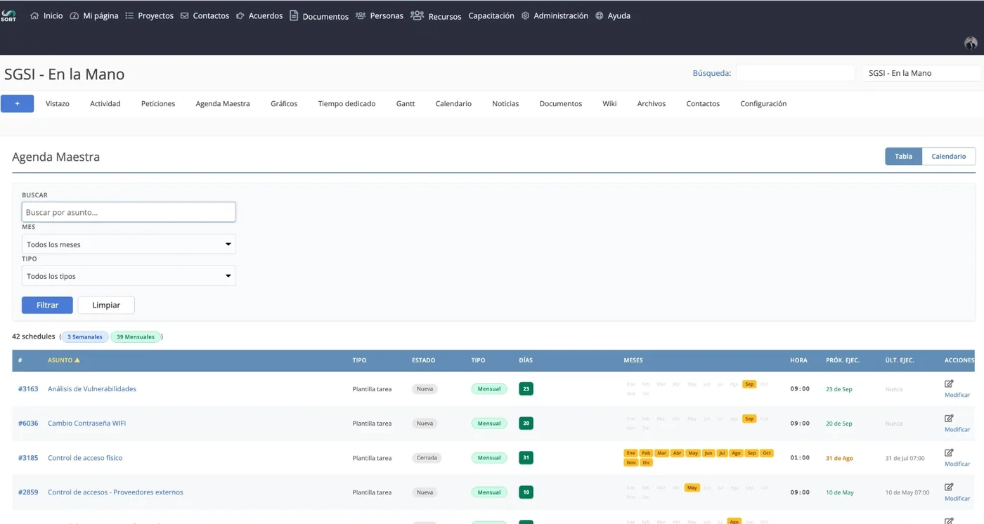
Task: Open Cambio Contraseña WIFI subject link
Action: tap(87, 423)
